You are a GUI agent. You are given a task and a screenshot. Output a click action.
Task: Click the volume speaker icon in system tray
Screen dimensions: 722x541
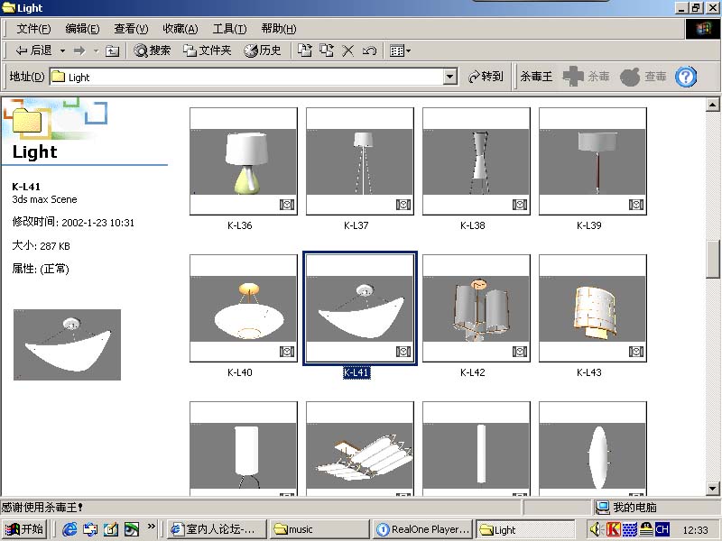click(597, 529)
